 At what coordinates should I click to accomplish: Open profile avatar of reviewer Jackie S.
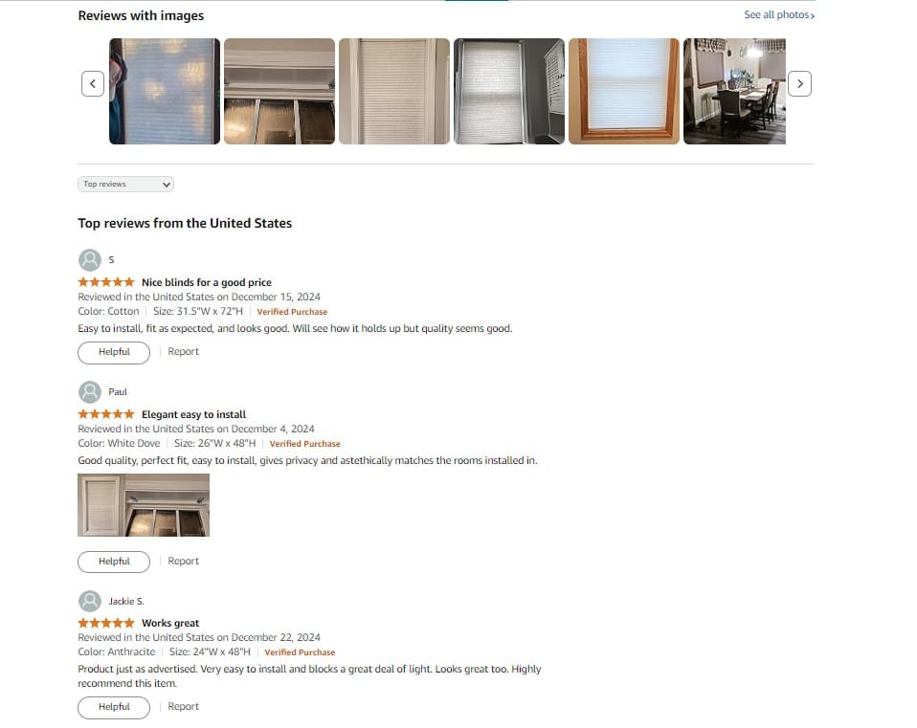(x=90, y=601)
